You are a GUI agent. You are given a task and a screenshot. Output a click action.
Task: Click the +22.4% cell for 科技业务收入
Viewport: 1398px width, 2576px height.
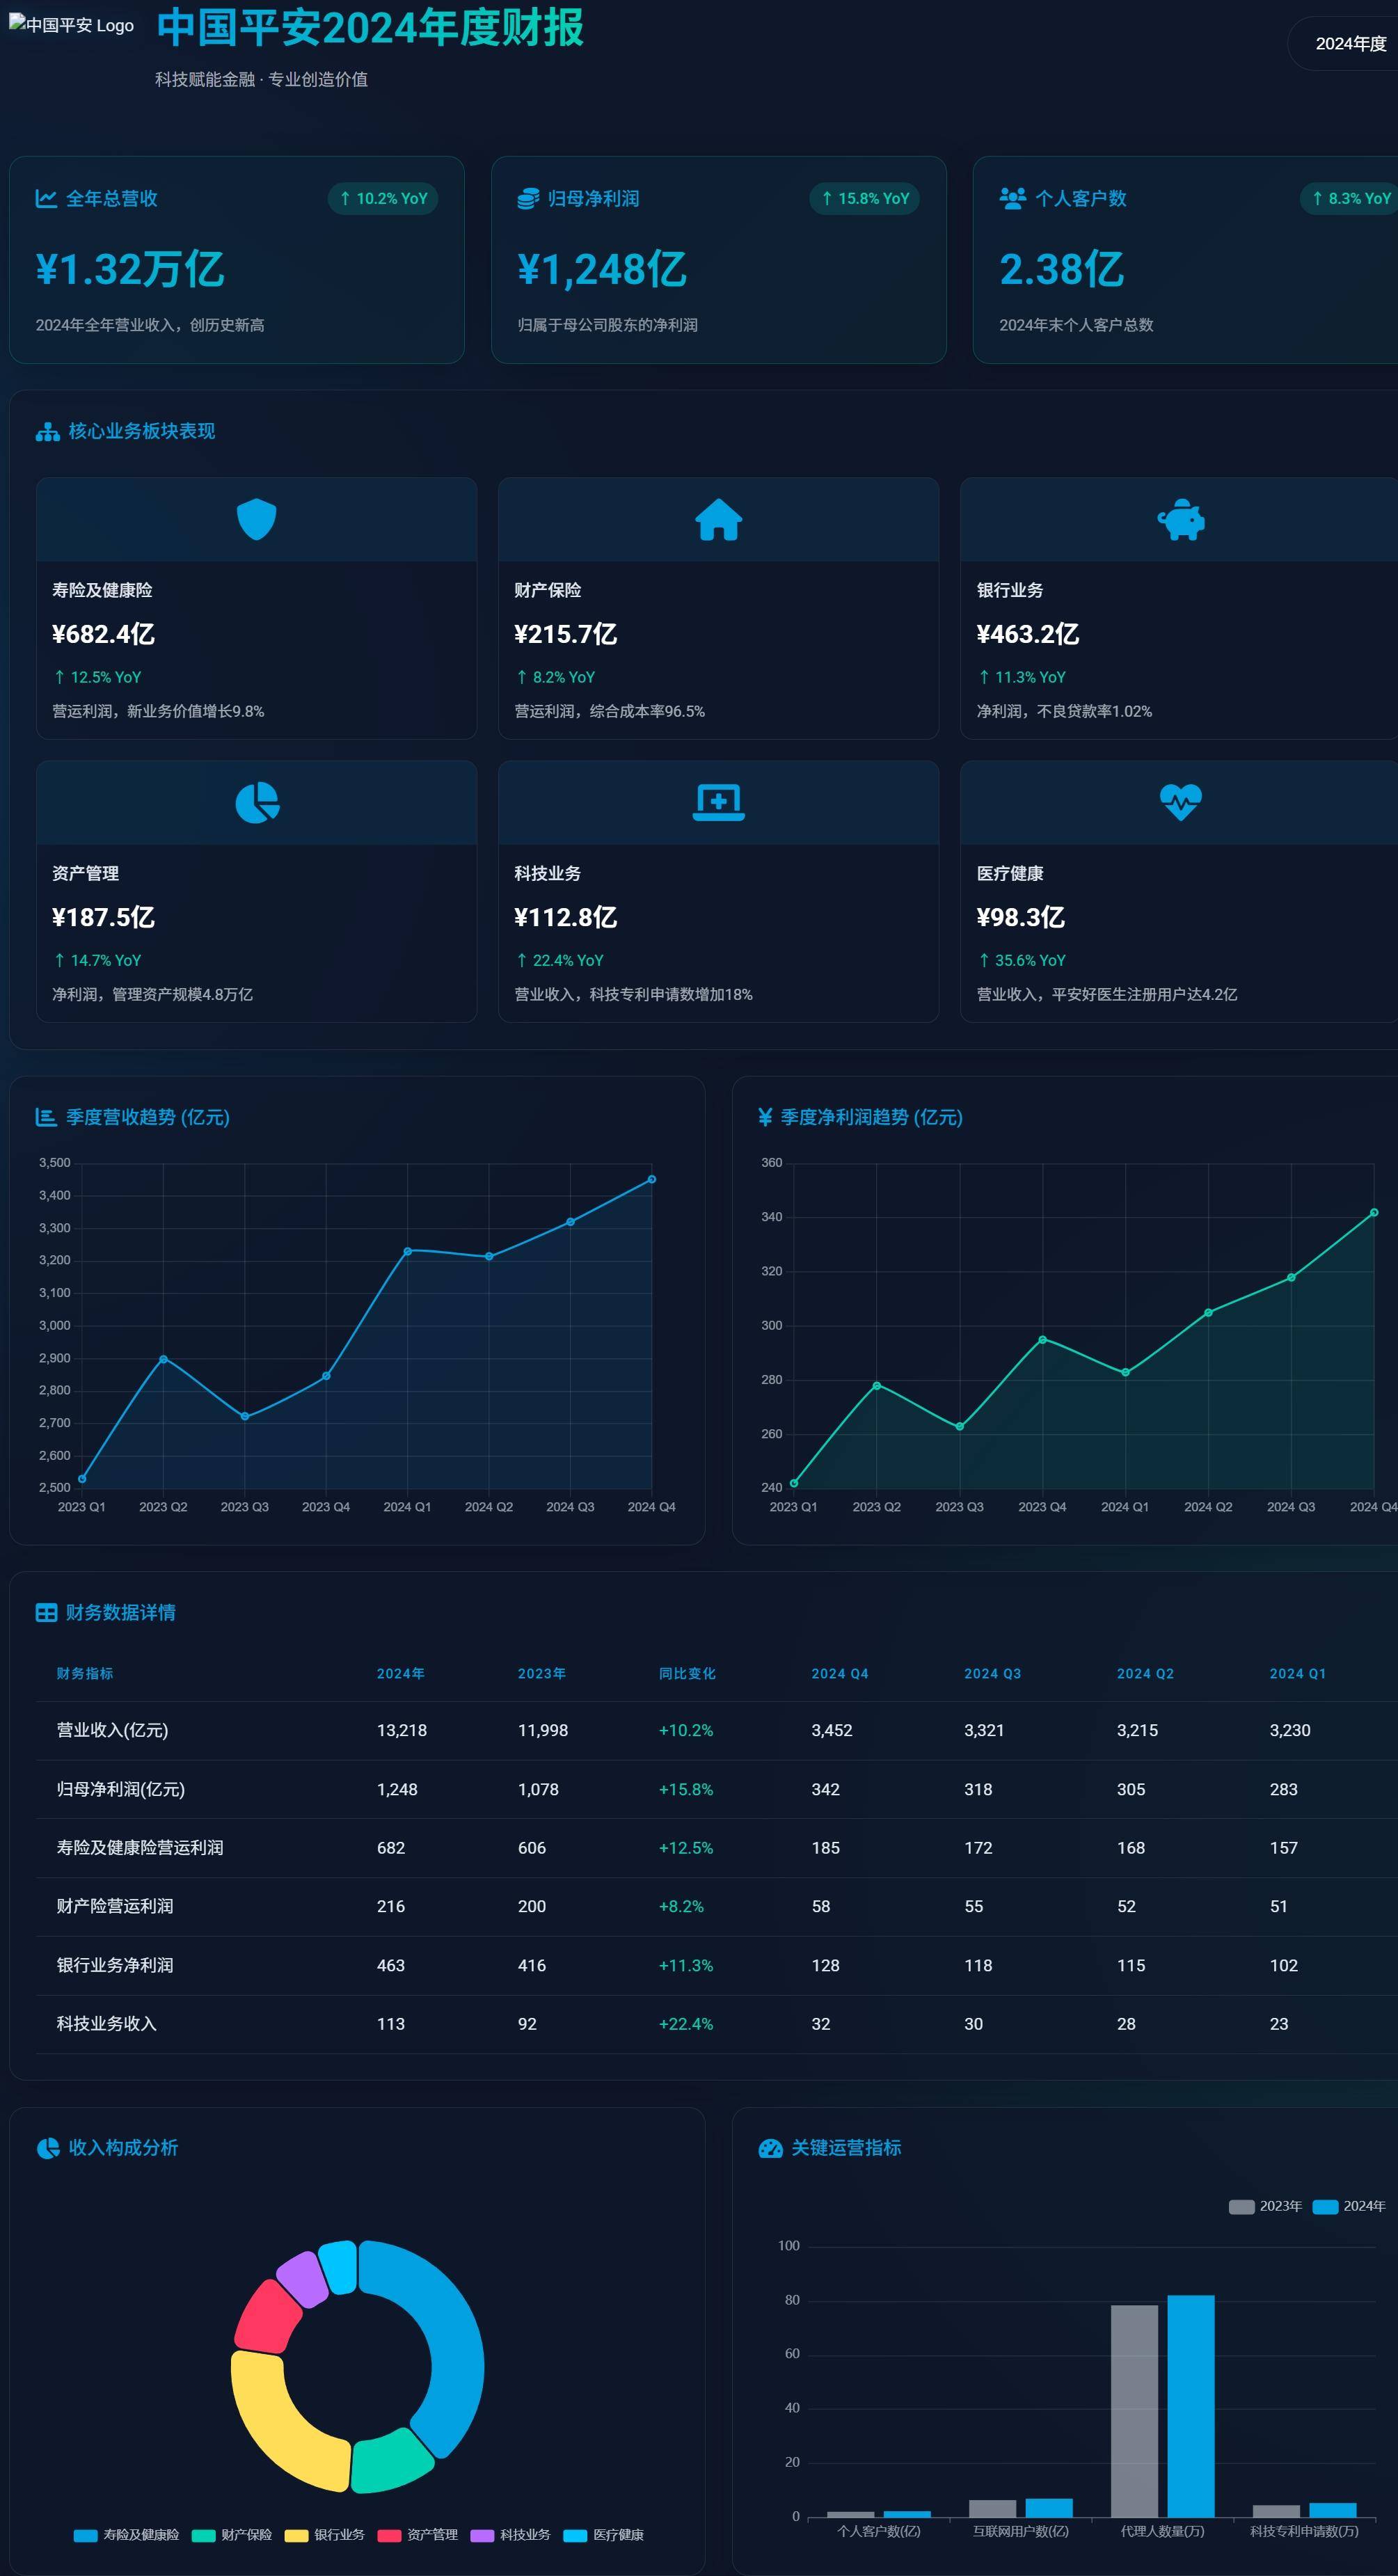[686, 2024]
